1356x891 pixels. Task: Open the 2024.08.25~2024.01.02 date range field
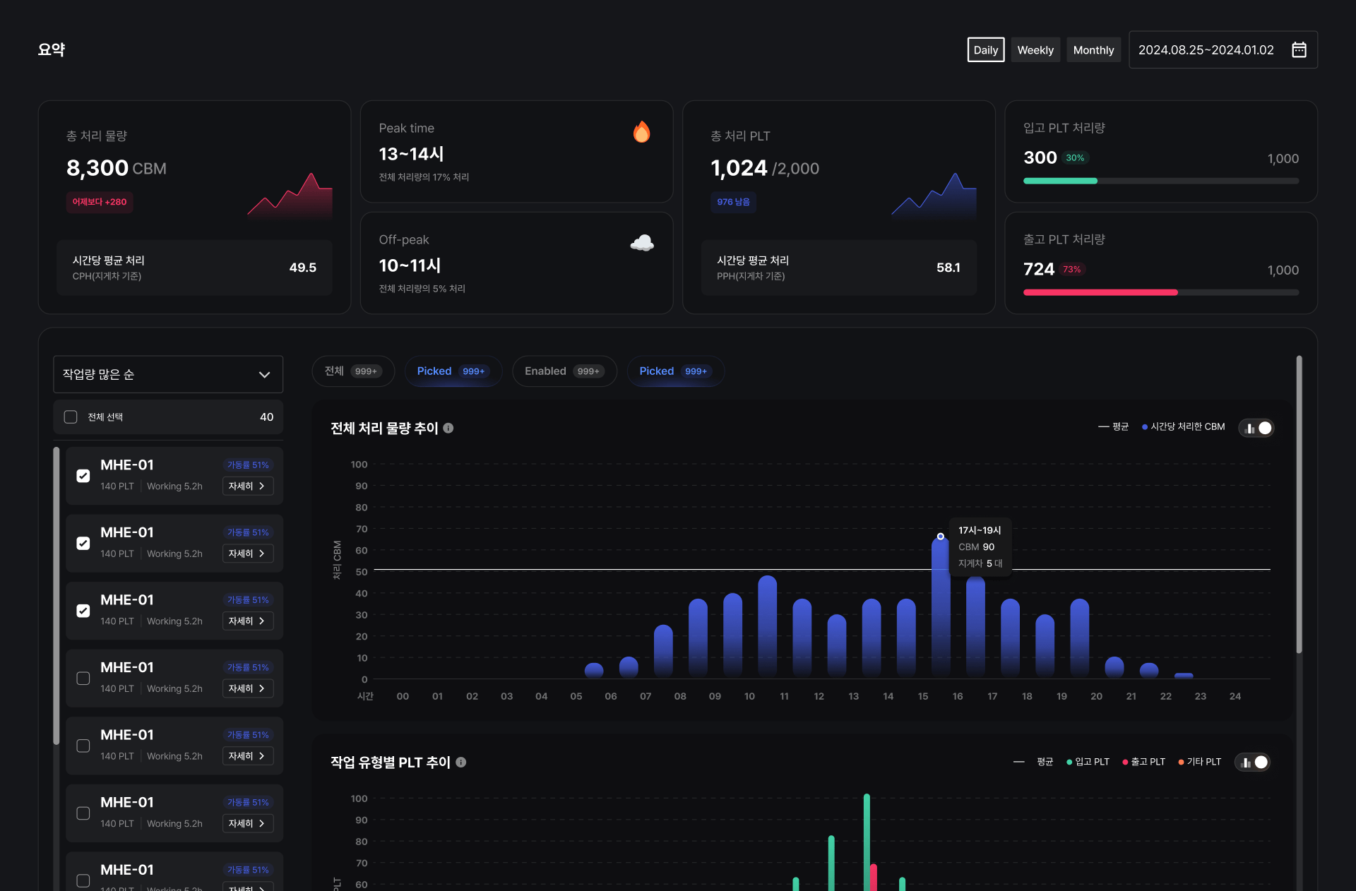tap(1206, 49)
